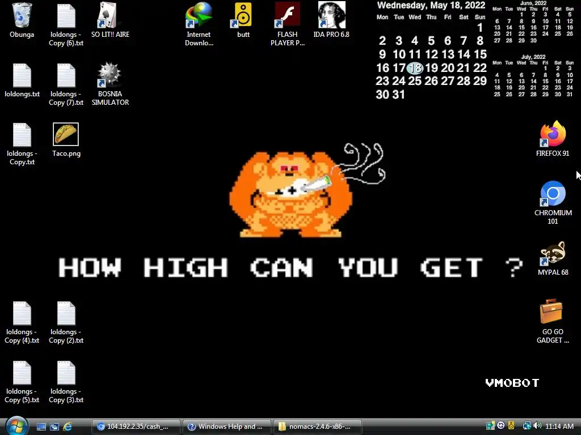The image size is (581, 435).
Task: Click day 31 in May calendar
Action: (x=399, y=95)
